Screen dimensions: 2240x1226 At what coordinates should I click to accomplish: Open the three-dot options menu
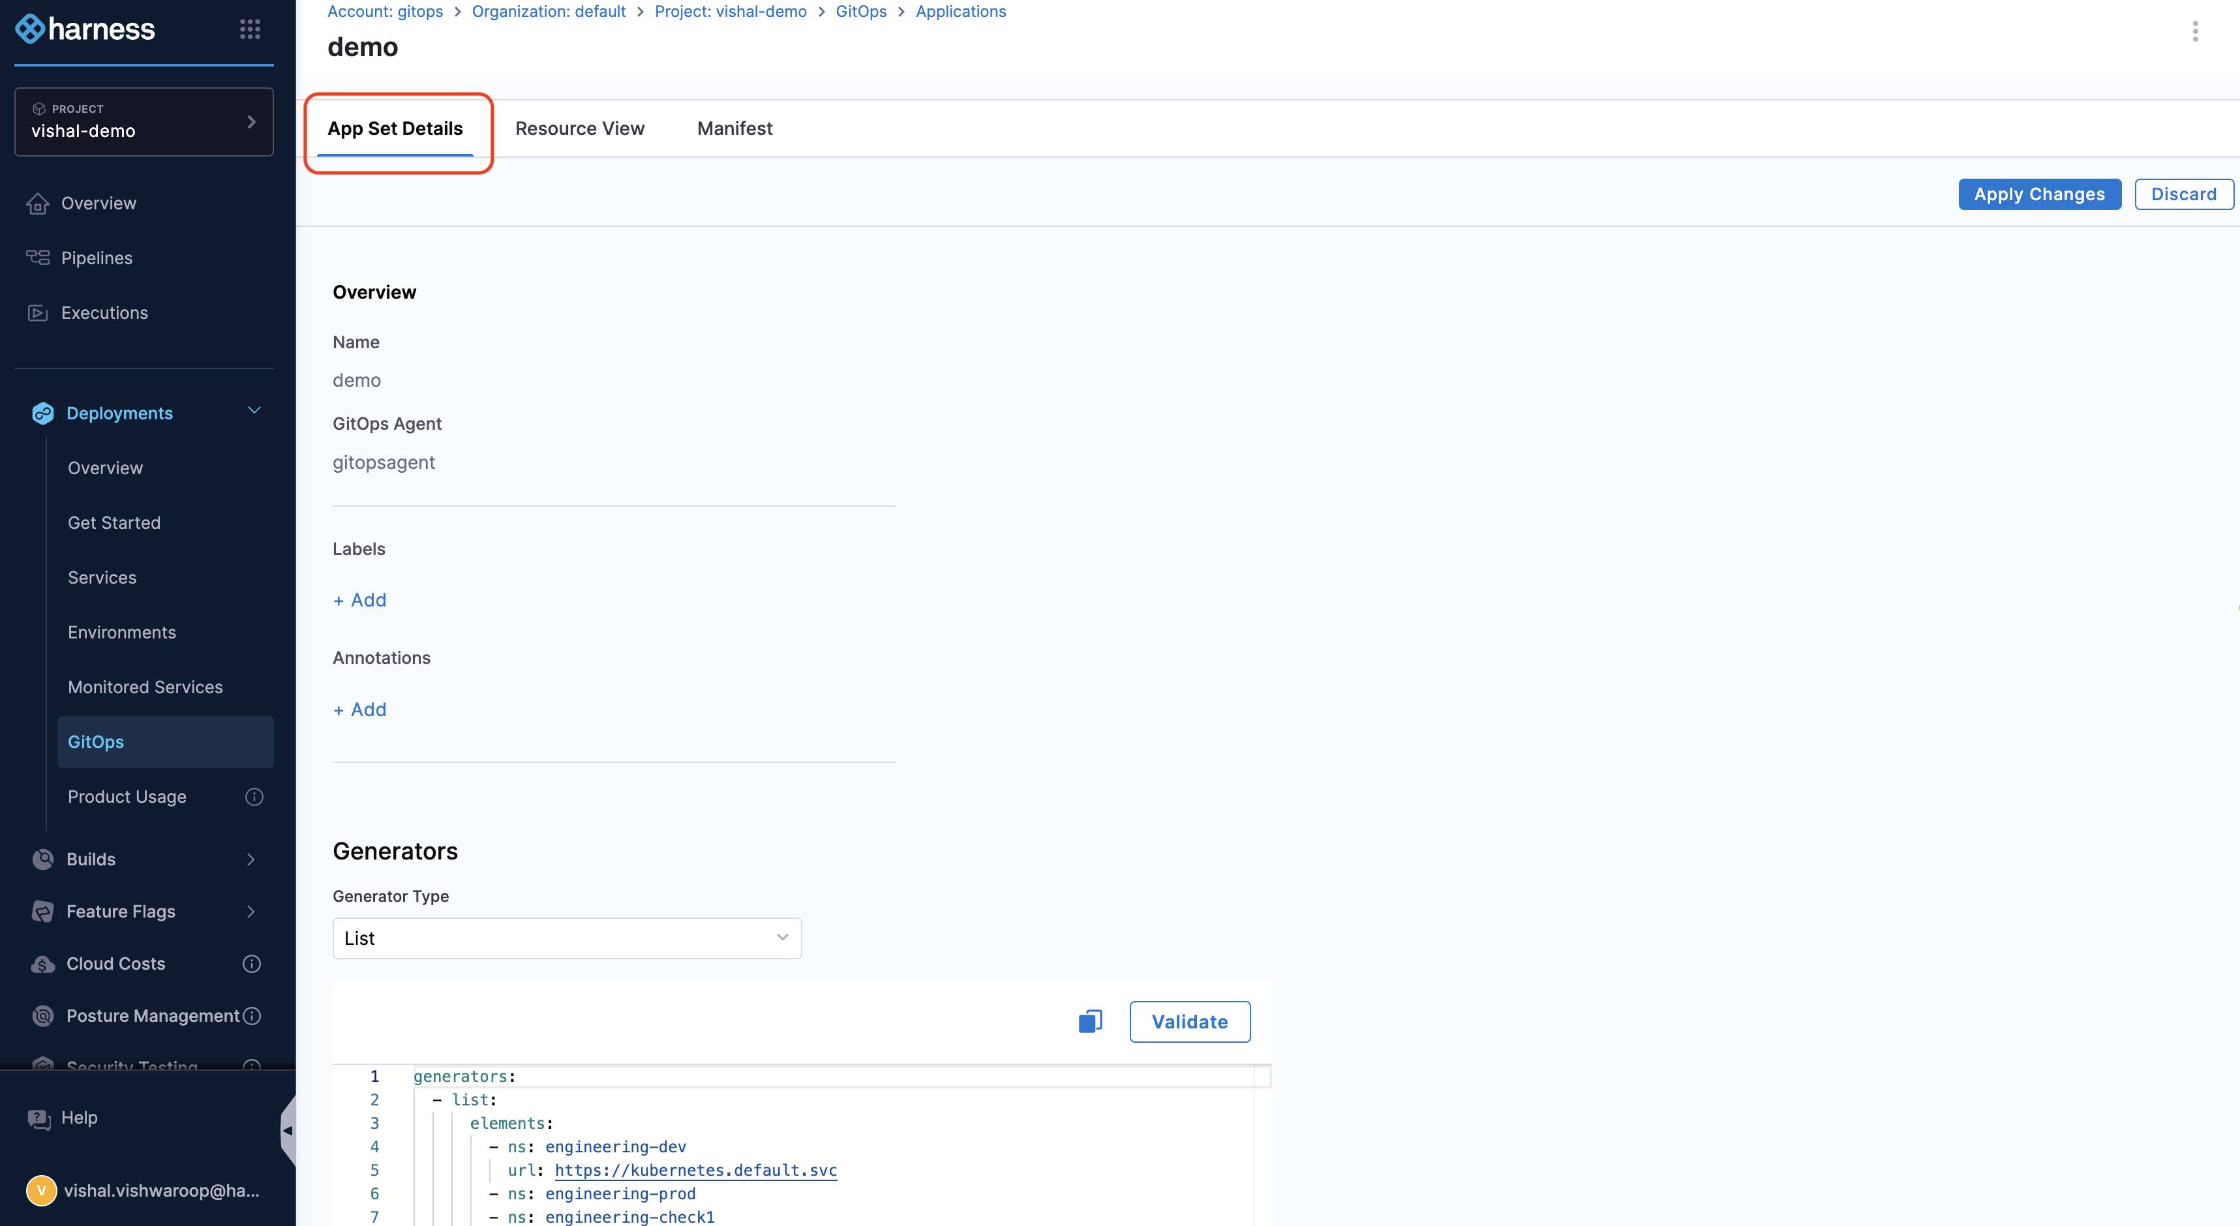(2195, 31)
